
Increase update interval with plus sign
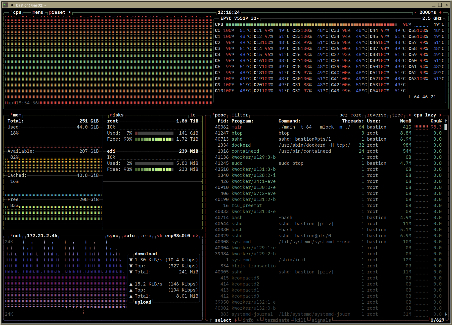coord(440,12)
